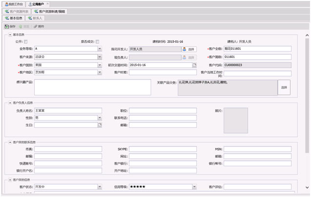Open calendar picker for 初次交易时间

click(x=194, y=65)
